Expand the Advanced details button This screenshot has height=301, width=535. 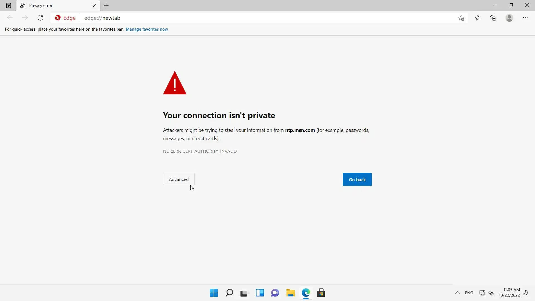(x=179, y=179)
